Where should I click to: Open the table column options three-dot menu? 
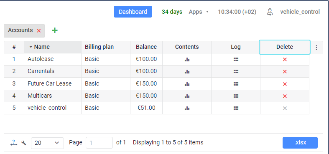coord(316,48)
